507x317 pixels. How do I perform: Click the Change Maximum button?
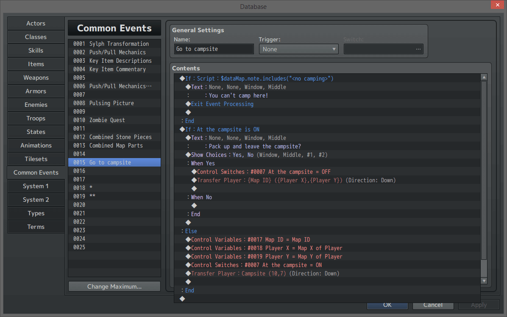[x=114, y=286]
